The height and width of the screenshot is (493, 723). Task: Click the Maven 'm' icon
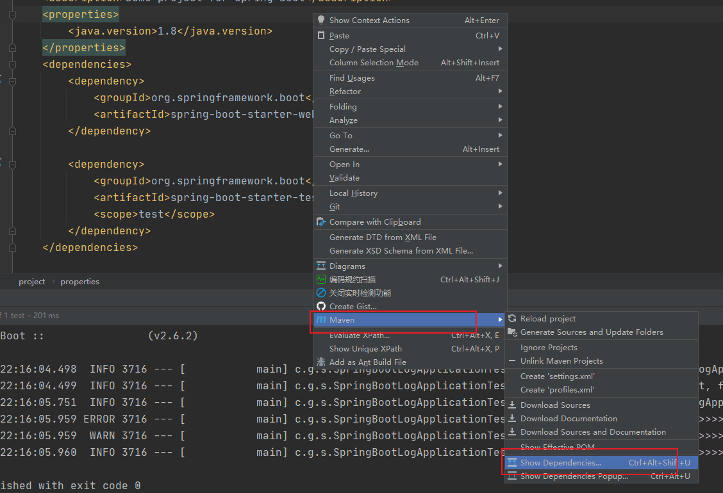321,320
